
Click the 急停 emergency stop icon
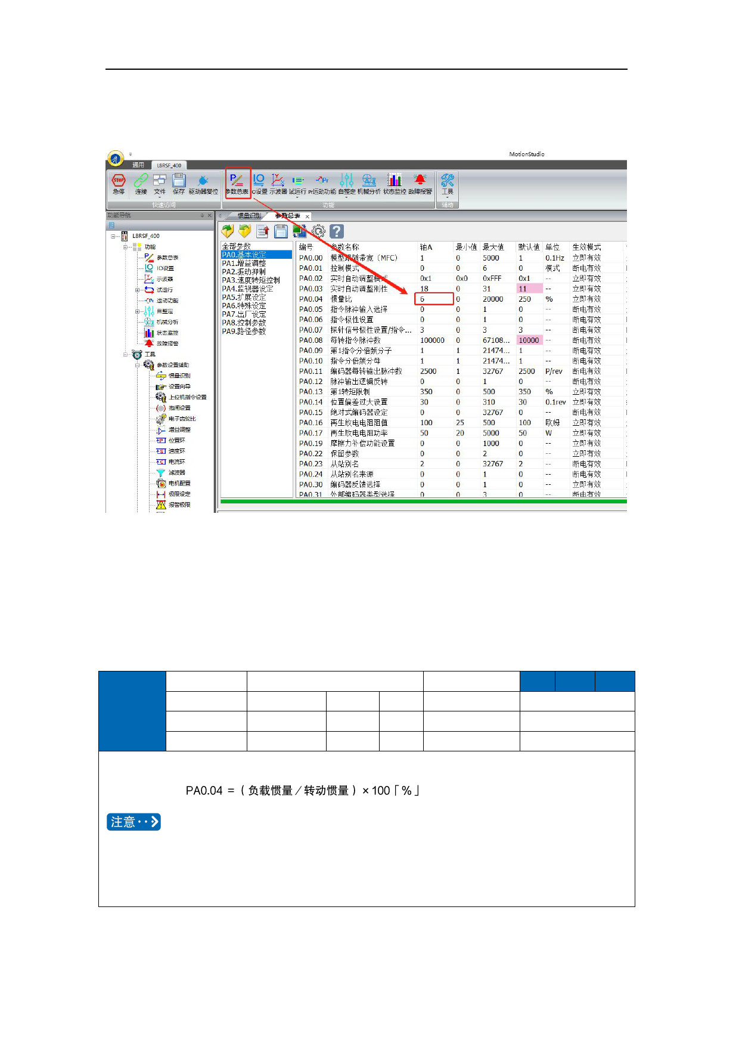tap(119, 181)
